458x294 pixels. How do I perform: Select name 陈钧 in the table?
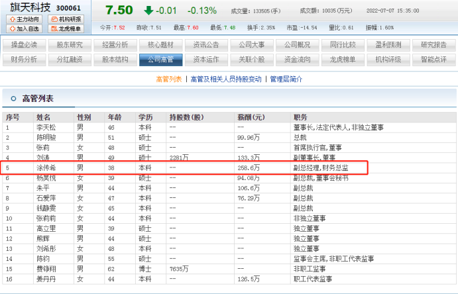coord(43,259)
